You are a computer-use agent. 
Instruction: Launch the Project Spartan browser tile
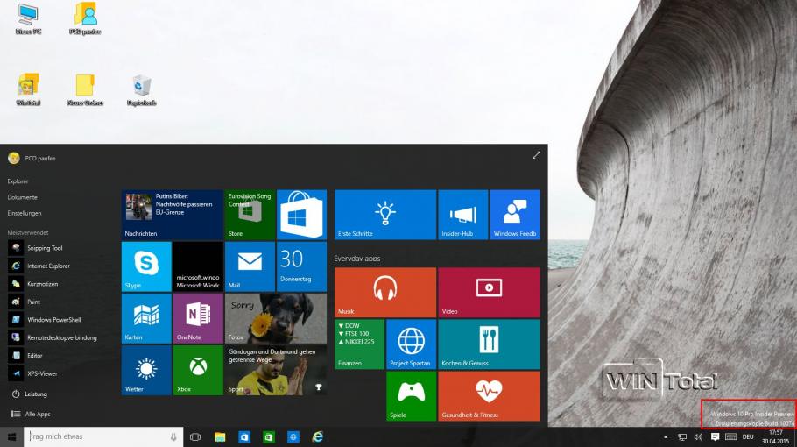pos(412,344)
